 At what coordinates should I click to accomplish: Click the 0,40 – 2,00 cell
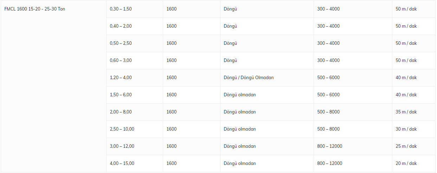[x=121, y=26]
